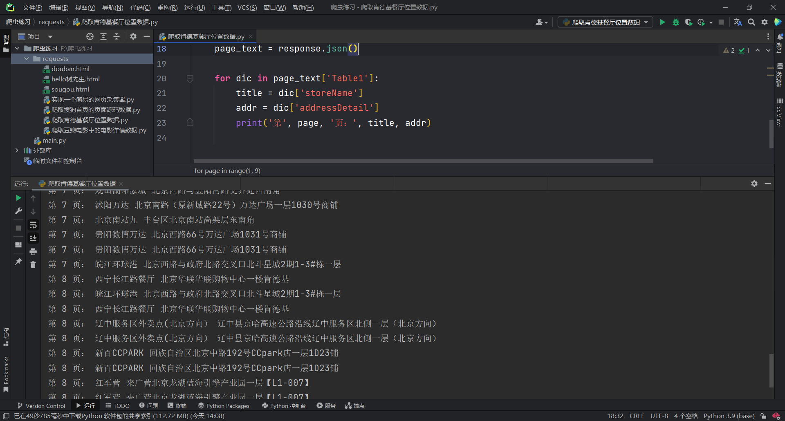
Task: Toggle scroll to end in console
Action: pos(33,238)
